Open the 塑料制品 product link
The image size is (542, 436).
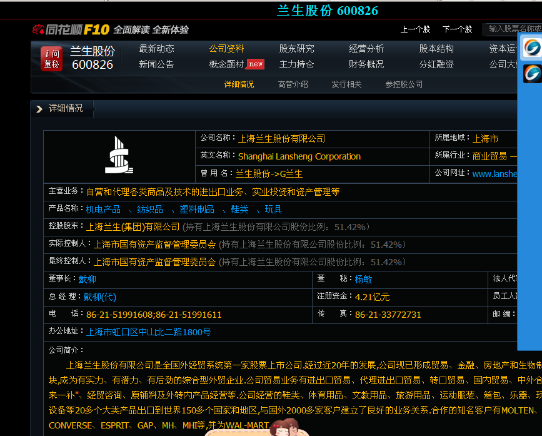click(x=197, y=210)
